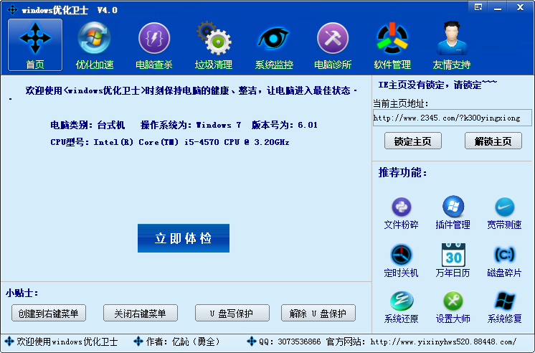Screen dimensions: 535x353
Task: Open 设置大师 tool
Action: tap(453, 307)
